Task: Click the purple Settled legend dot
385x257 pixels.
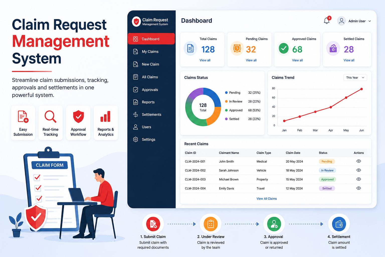Action: point(226,119)
